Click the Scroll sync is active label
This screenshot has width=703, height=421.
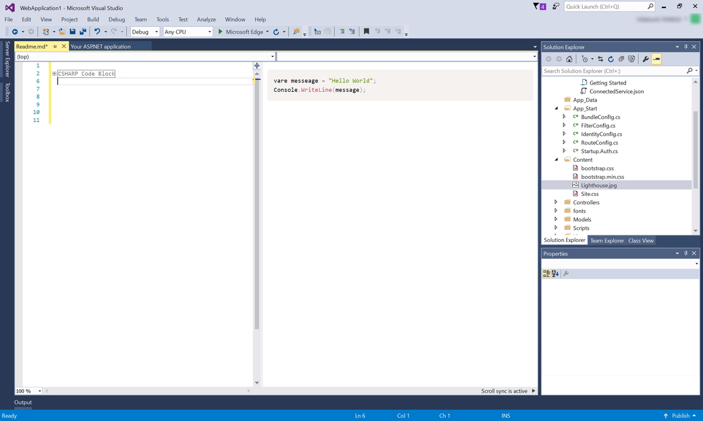point(504,391)
